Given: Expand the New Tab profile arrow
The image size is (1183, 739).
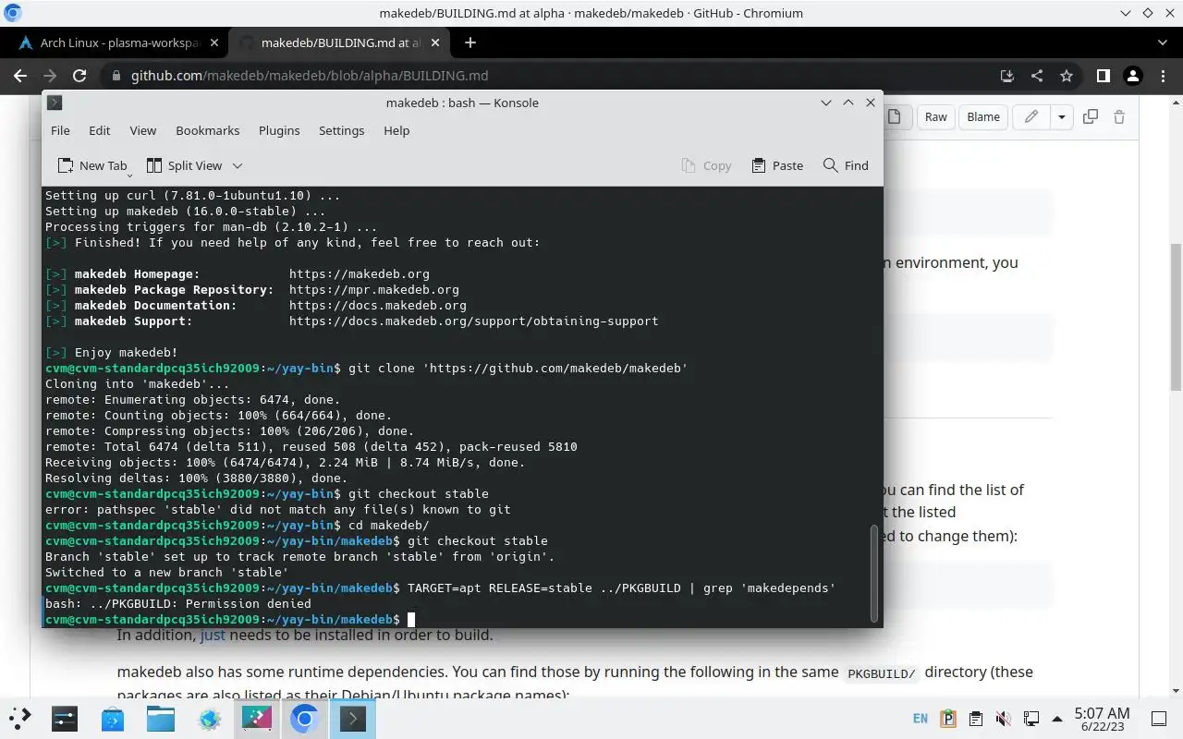Looking at the screenshot, I should click(x=129, y=174).
